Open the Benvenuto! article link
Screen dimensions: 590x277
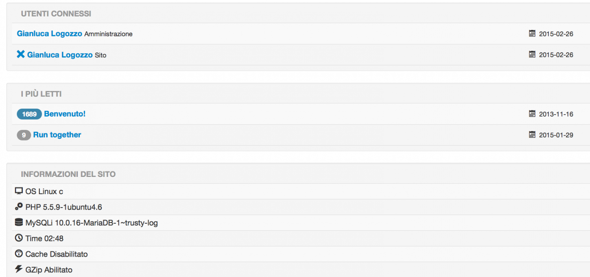(x=65, y=114)
